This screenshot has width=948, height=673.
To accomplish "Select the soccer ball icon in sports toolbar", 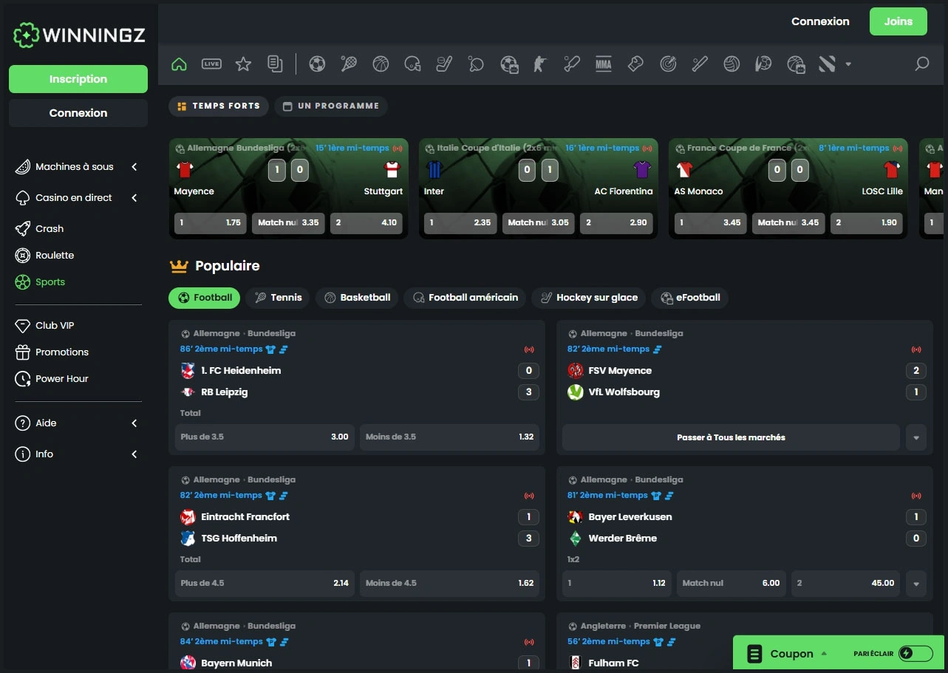I will [x=317, y=64].
